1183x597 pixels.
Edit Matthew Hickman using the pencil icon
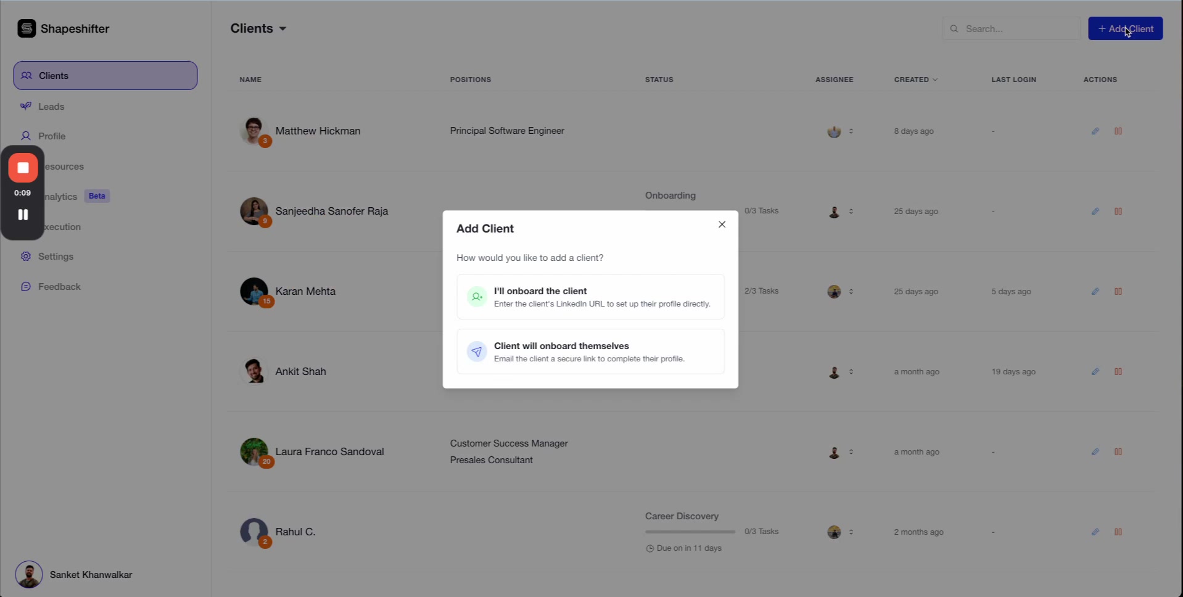pyautogui.click(x=1096, y=131)
